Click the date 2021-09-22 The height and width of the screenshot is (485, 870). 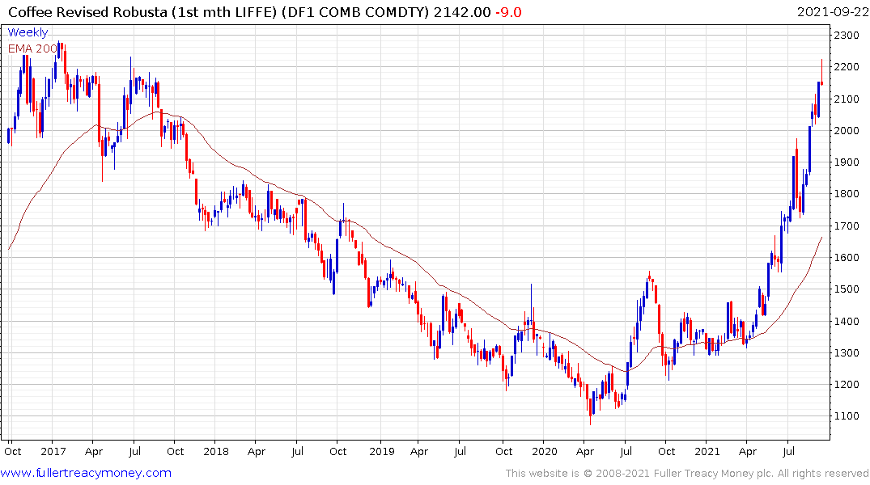(x=832, y=12)
